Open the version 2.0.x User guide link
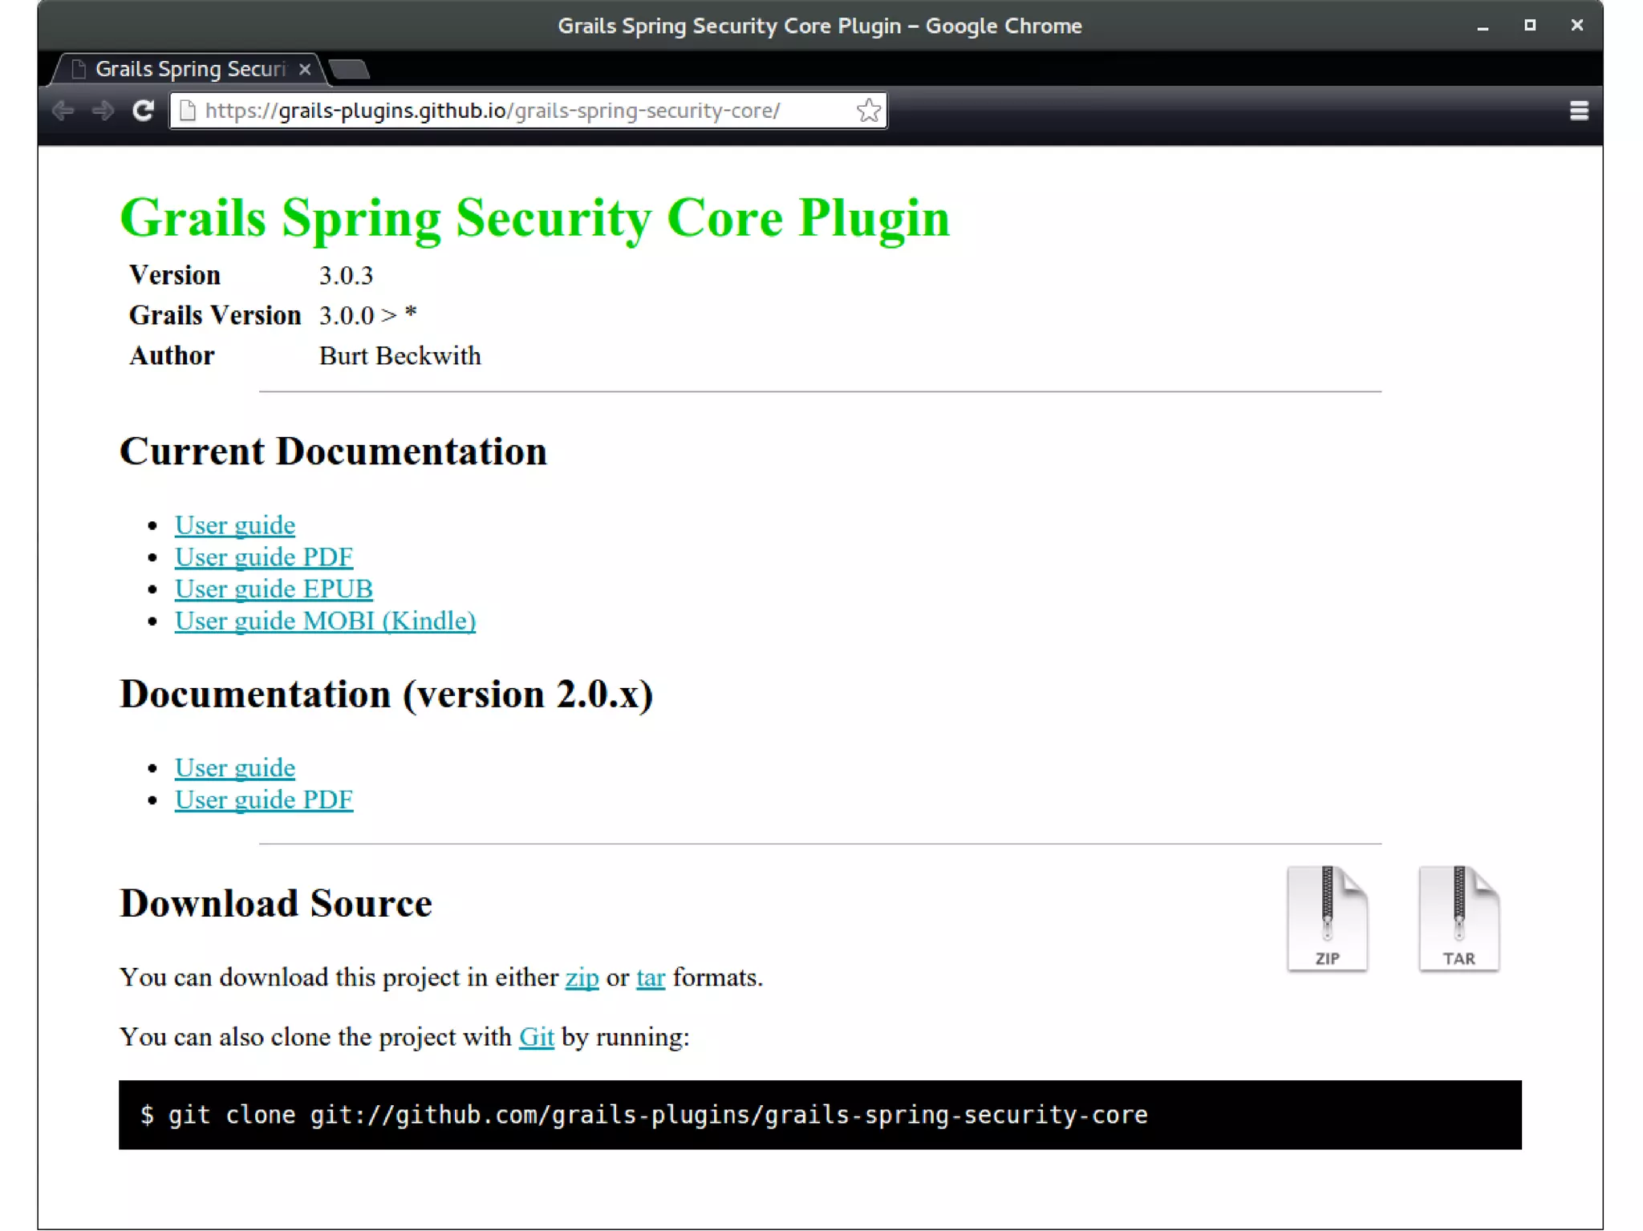The image size is (1643, 1231). [x=234, y=768]
